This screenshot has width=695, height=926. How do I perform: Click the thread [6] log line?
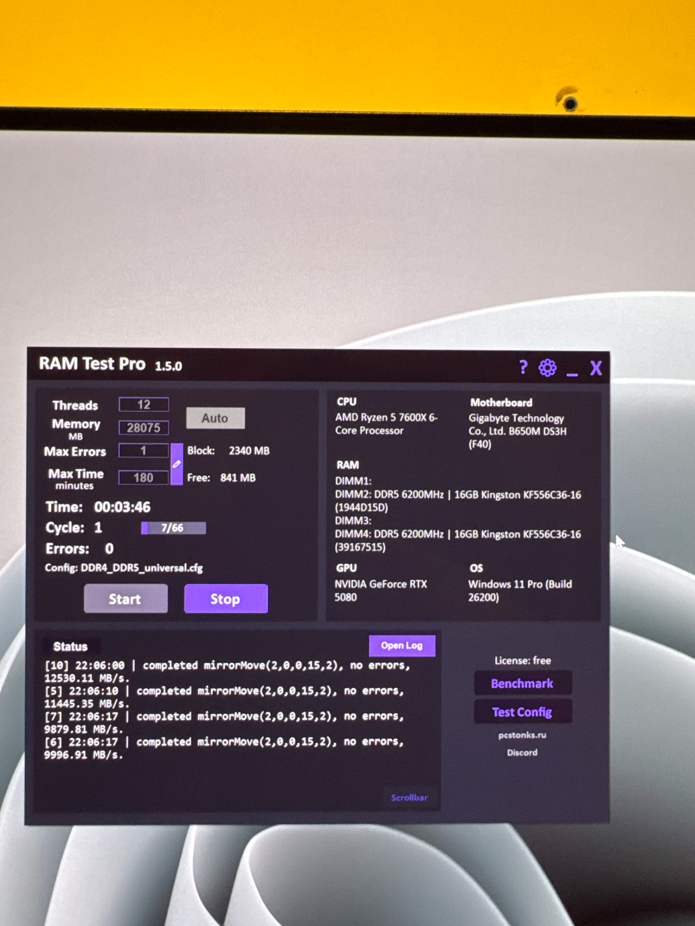(x=224, y=748)
